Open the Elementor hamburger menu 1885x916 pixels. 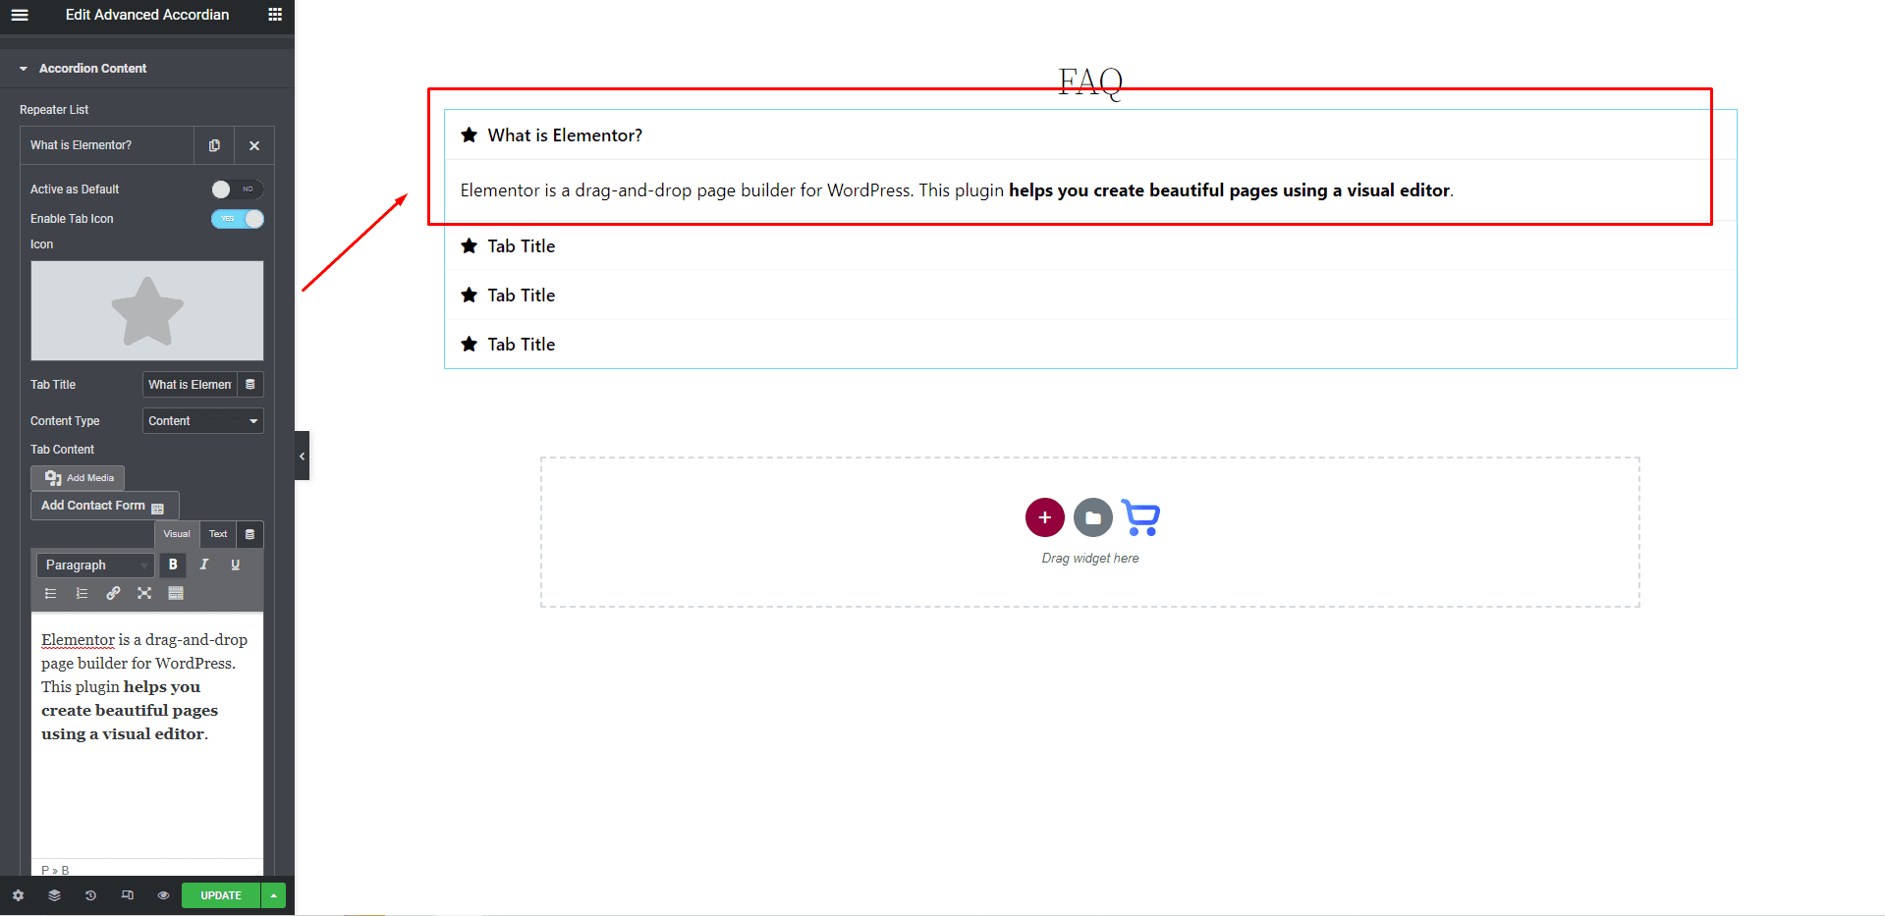[x=20, y=15]
